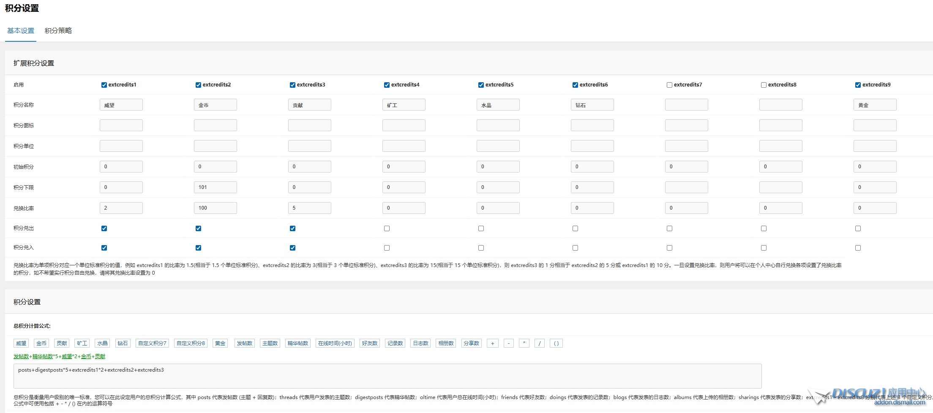Edit the 积分名称 field containing 矿工
This screenshot has width=933, height=413.
(404, 105)
